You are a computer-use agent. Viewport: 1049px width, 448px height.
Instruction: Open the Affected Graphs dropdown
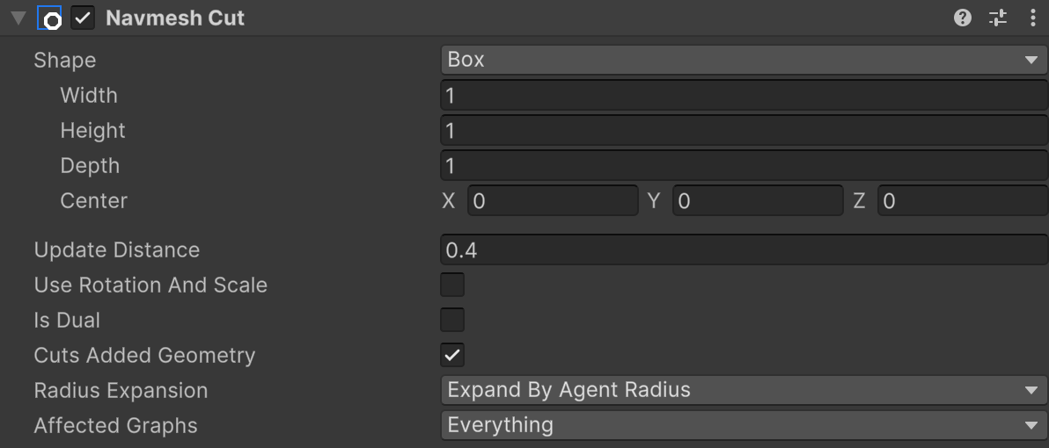(744, 425)
